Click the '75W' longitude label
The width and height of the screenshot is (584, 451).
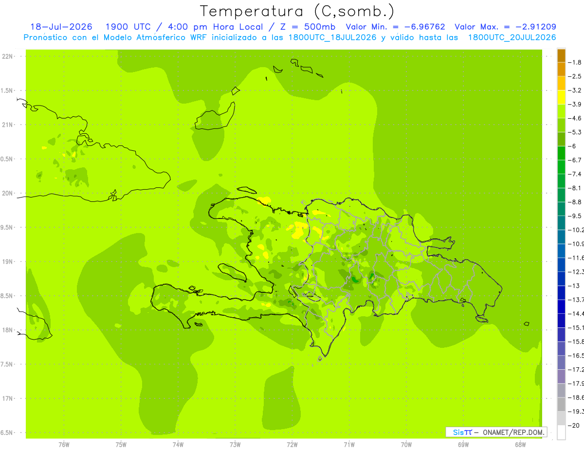(x=121, y=445)
